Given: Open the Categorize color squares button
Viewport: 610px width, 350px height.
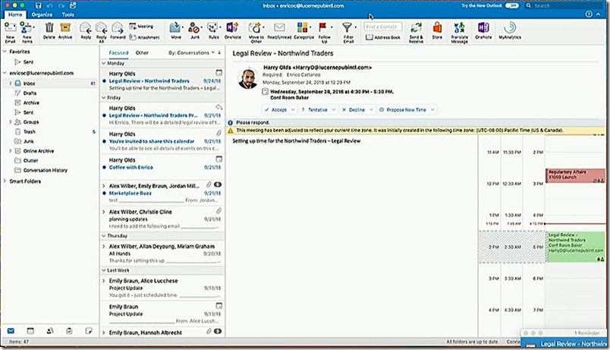Looking at the screenshot, I should (x=303, y=31).
